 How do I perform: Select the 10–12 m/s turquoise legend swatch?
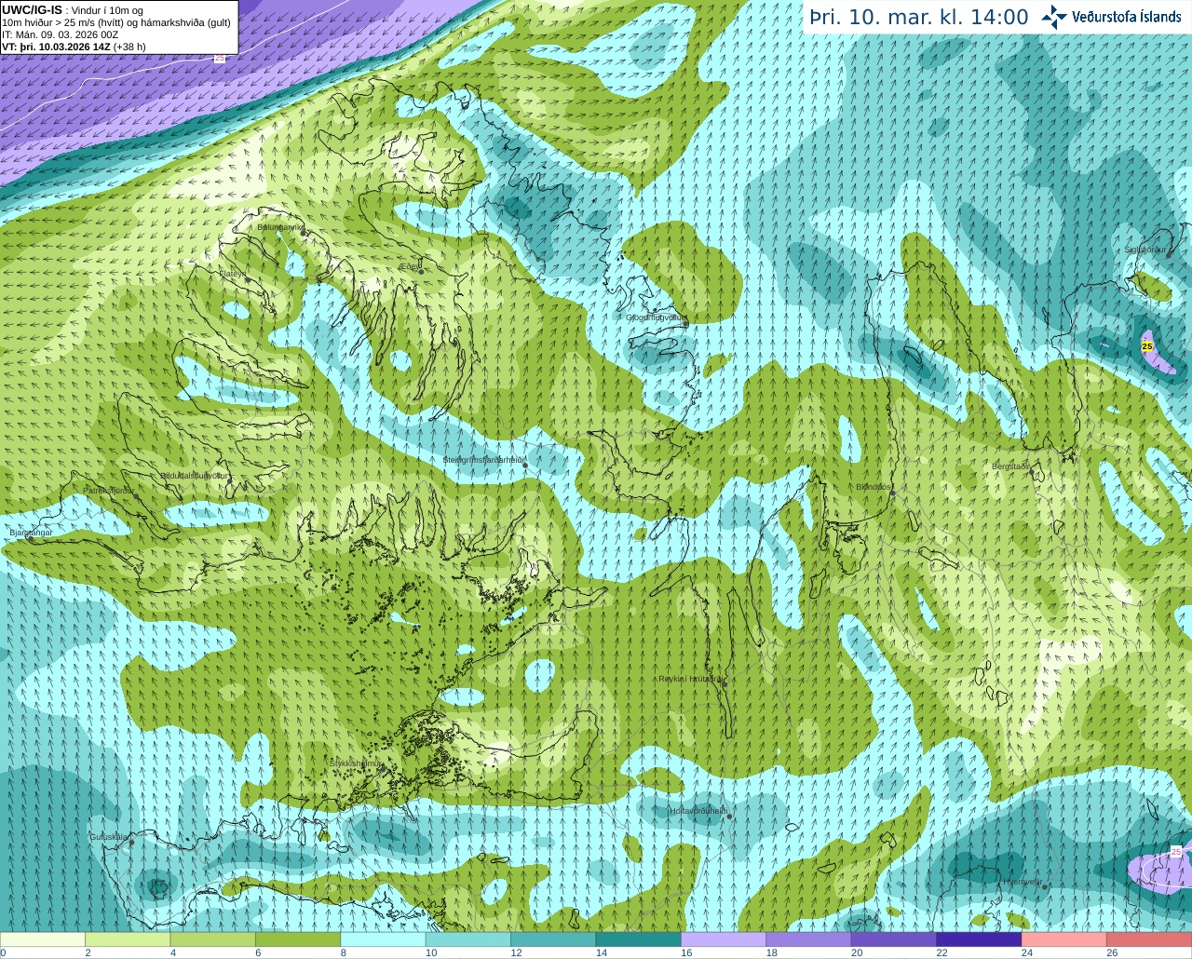468,939
